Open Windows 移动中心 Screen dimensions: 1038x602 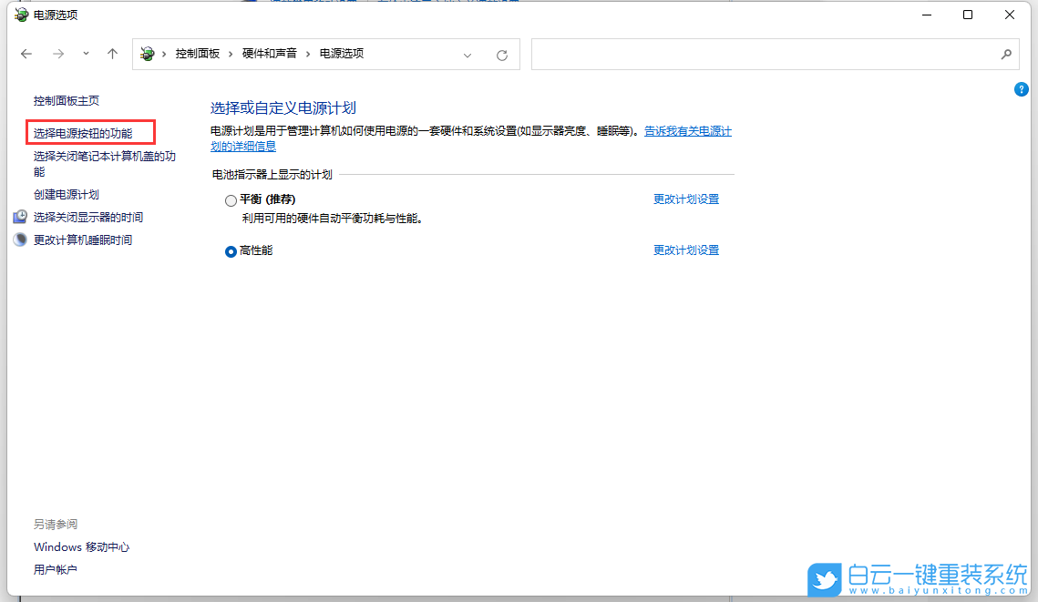click(80, 546)
